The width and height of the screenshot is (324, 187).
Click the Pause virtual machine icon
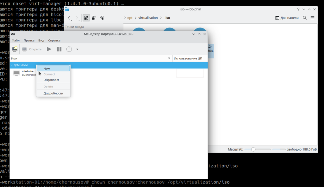tap(59, 49)
